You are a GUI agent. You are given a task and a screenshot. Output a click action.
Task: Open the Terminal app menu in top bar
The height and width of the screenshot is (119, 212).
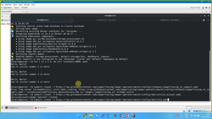25,8
